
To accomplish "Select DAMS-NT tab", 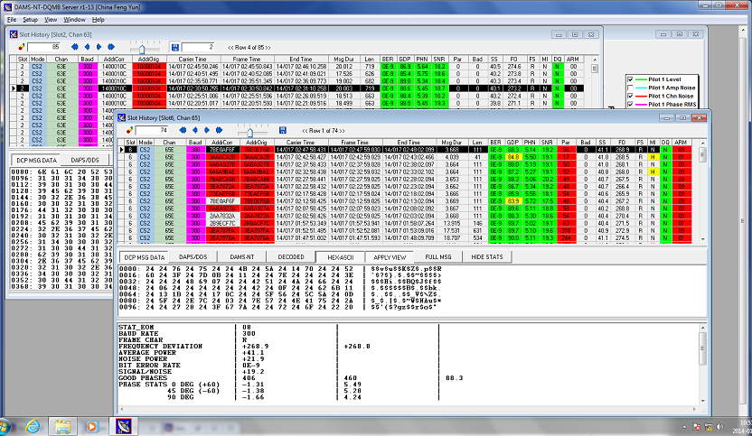I will coord(241,256).
